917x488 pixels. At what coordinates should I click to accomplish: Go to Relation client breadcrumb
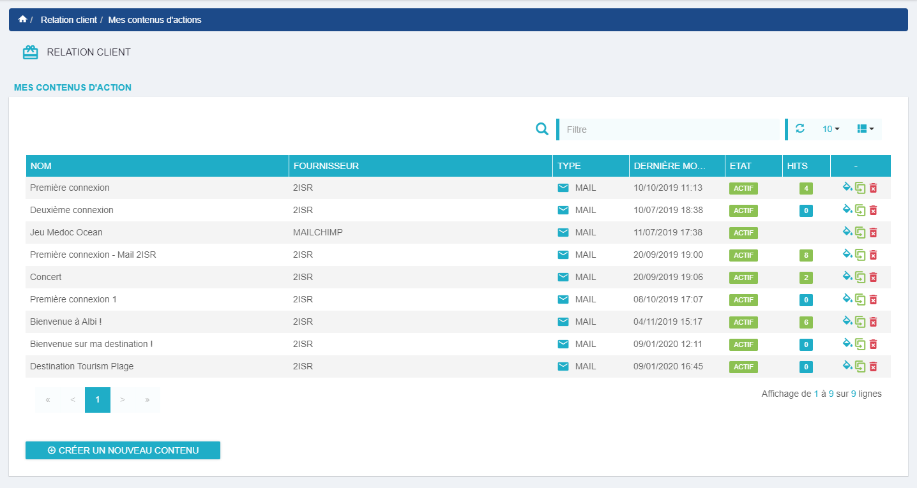(68, 20)
